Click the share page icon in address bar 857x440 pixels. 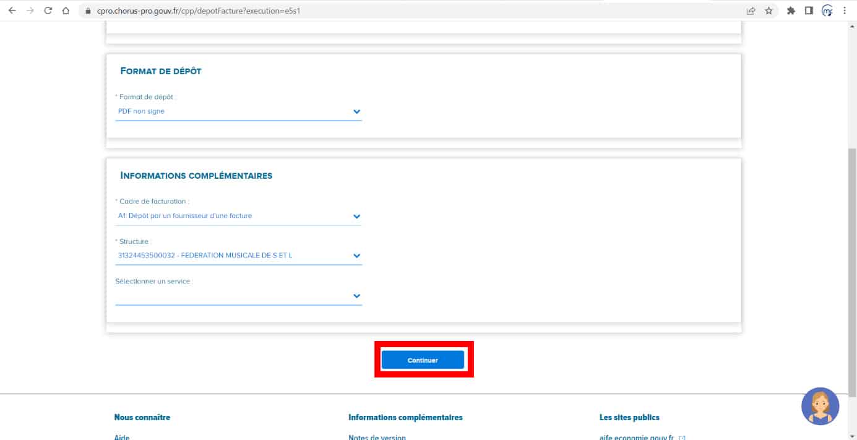pyautogui.click(x=751, y=11)
